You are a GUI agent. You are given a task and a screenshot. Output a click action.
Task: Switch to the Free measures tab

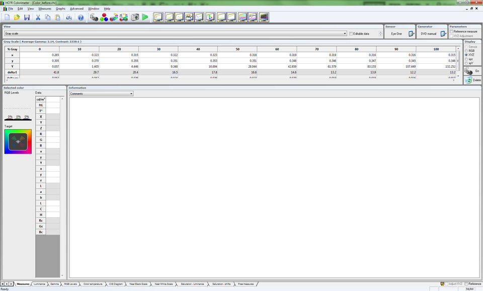click(246, 284)
